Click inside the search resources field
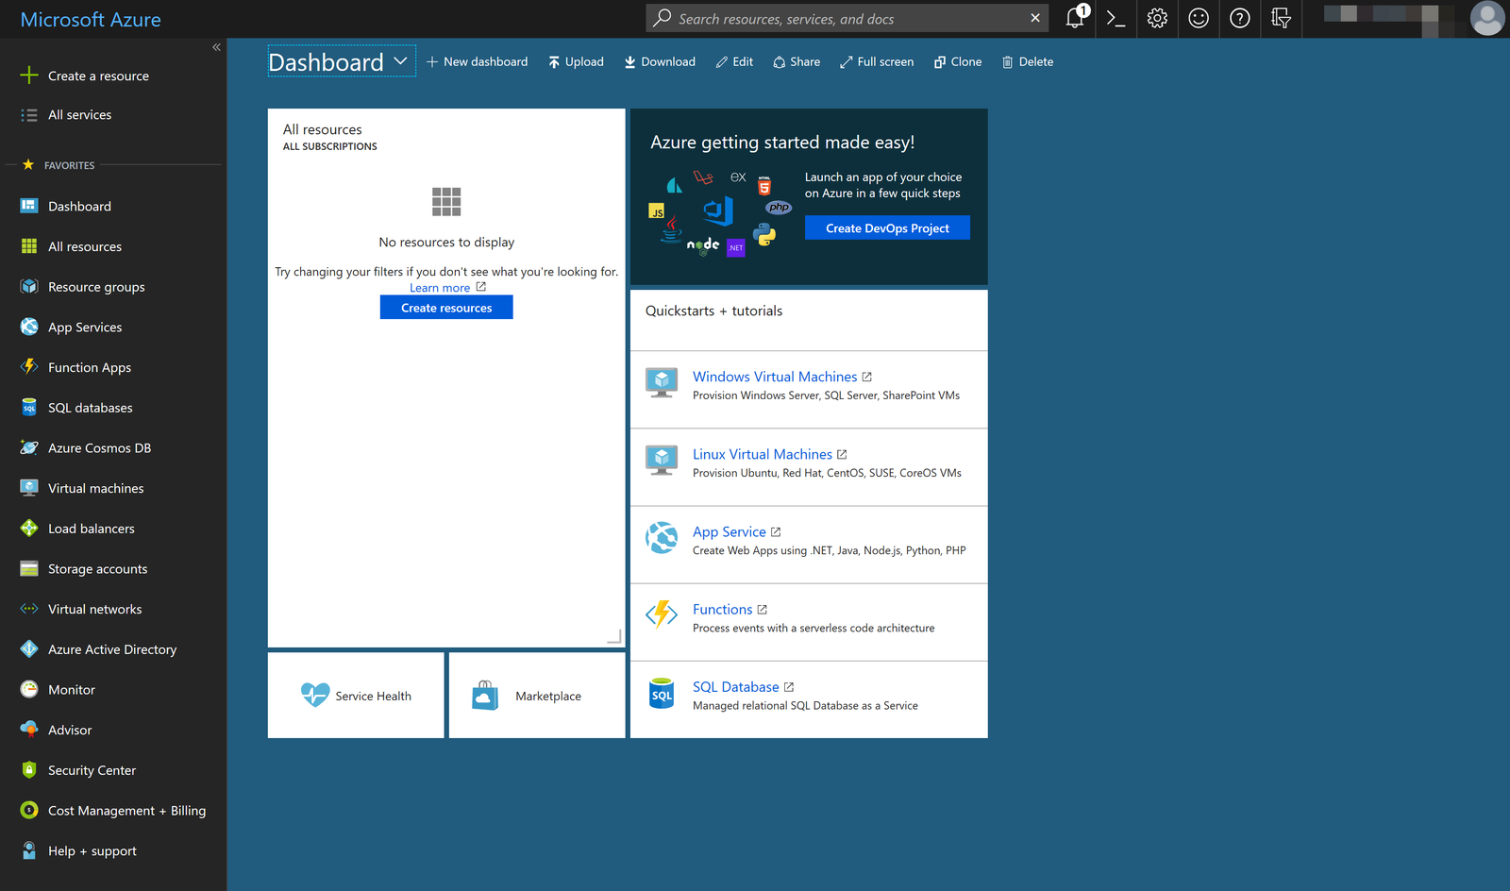1510x891 pixels. point(830,18)
